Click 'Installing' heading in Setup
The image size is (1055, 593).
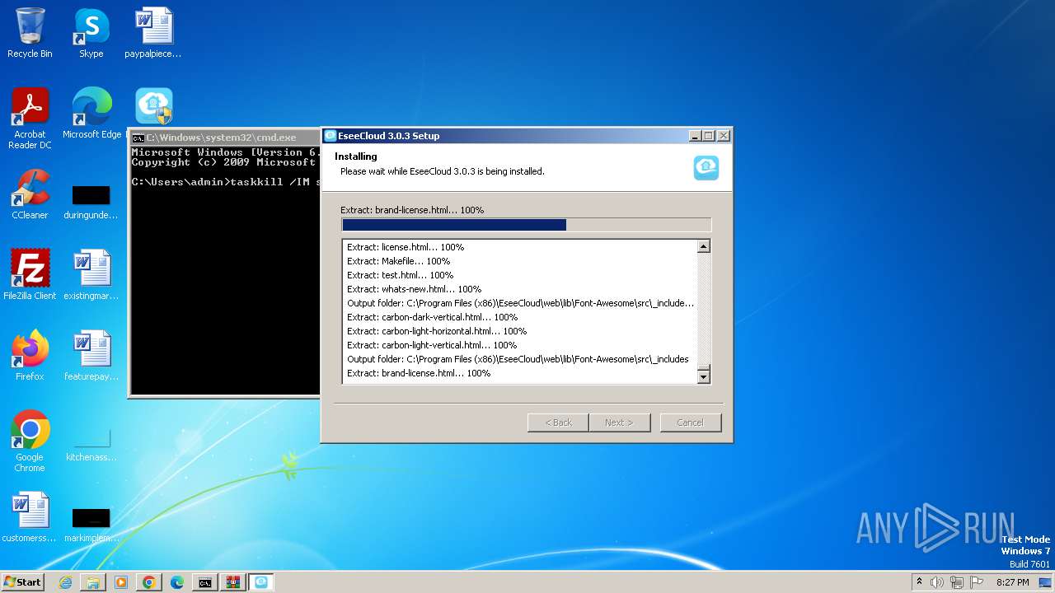tap(356, 156)
